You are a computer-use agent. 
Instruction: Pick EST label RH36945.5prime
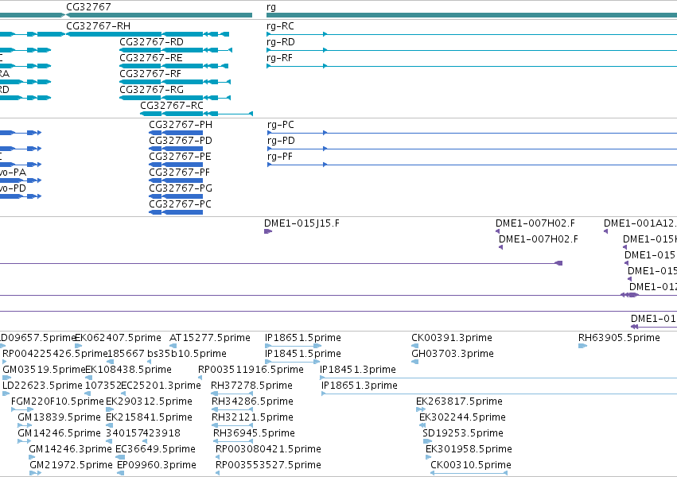coord(255,433)
